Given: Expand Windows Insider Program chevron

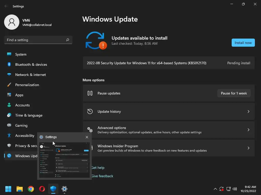Looking at the screenshot, I should click(248, 148).
